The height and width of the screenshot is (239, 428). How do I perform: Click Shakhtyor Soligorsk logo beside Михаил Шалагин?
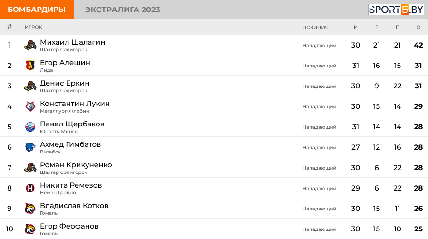(30, 45)
